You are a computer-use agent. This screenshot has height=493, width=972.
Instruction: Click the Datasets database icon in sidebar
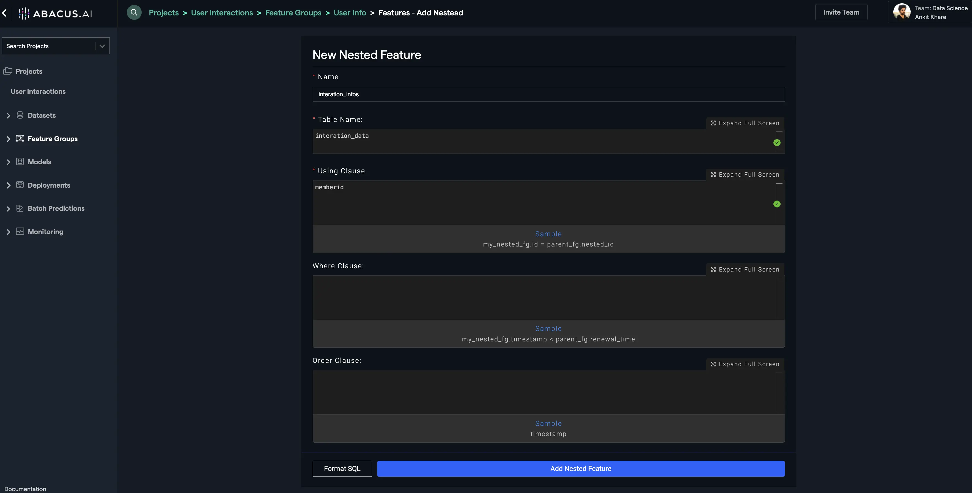(x=20, y=115)
